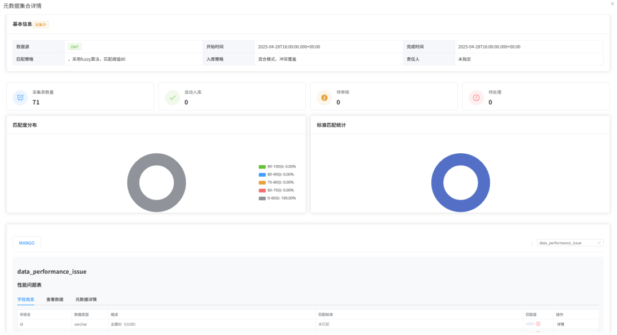Click the 开始时间 timestamp value

(289, 47)
